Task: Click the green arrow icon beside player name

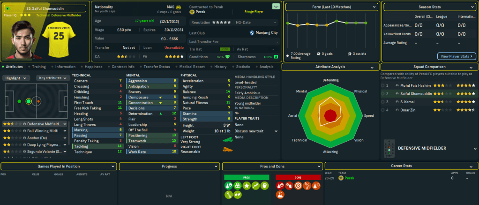Action: 7,8
